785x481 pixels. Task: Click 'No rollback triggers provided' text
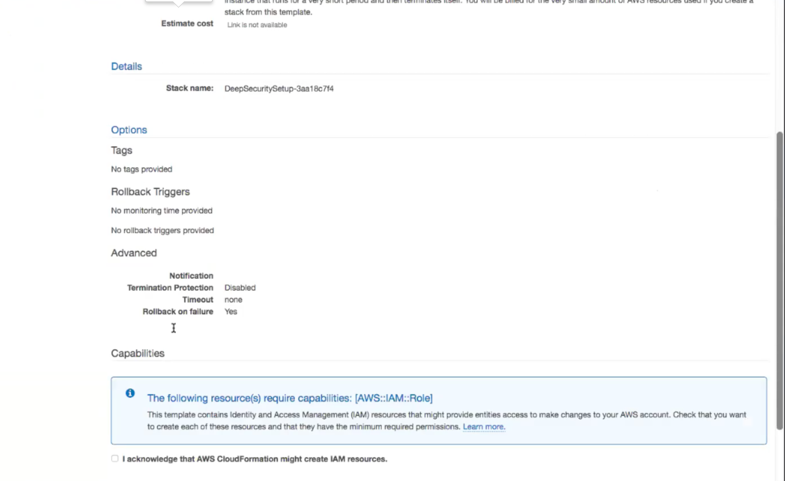pos(162,231)
